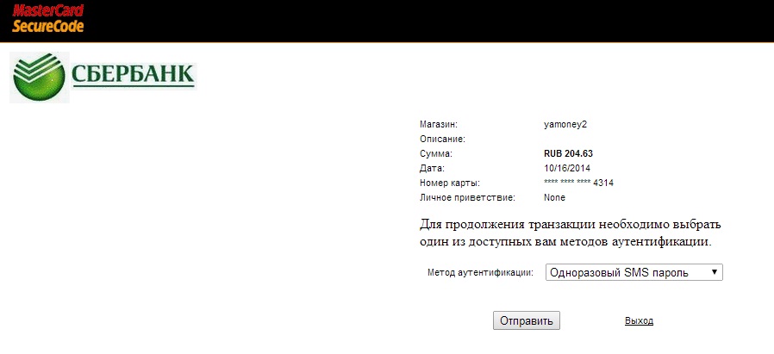Viewport: 774px width, 354px height.
Task: Click the Выход exit link
Action: (639, 321)
